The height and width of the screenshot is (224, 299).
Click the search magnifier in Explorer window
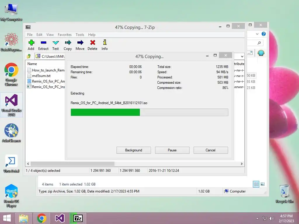tap(259, 43)
